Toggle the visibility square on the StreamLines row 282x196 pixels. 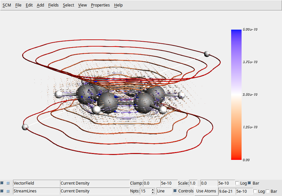(x=2, y=191)
